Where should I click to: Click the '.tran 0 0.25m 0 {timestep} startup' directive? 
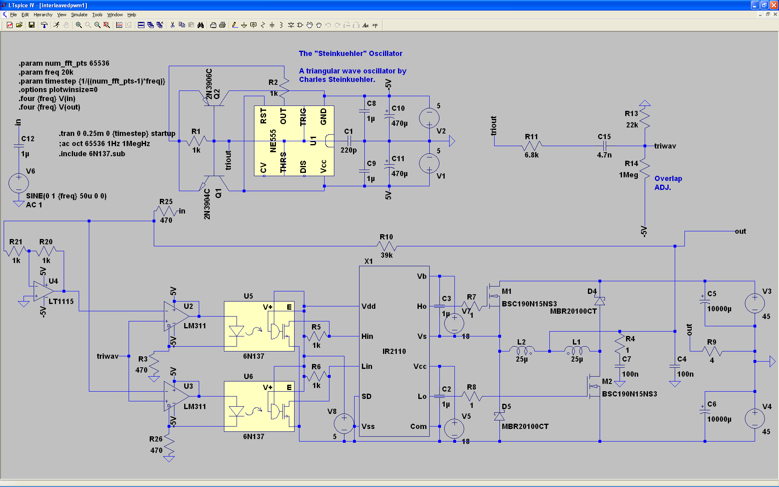click(117, 134)
